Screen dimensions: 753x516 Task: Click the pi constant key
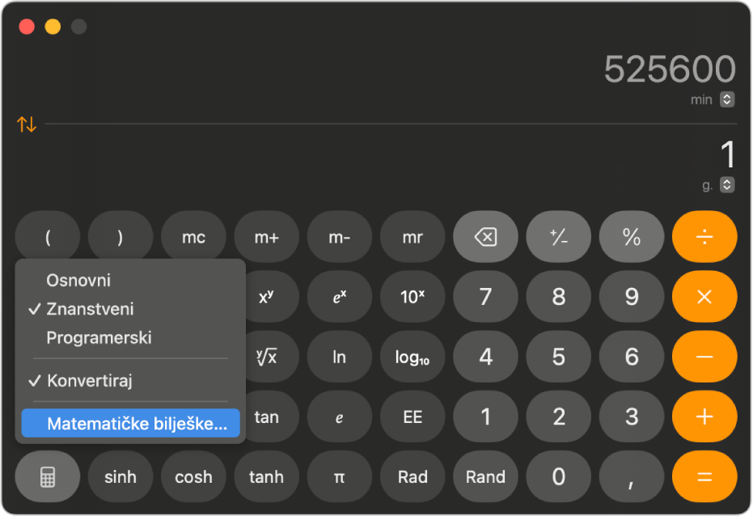[x=340, y=477]
